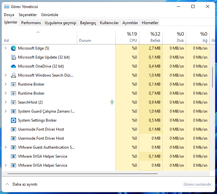Sort by the Ağ column header

click(198, 37)
